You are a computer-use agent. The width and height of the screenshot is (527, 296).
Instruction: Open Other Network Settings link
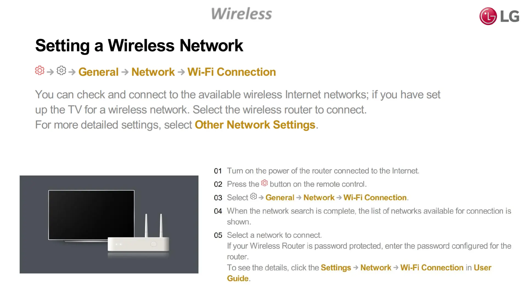[255, 125]
